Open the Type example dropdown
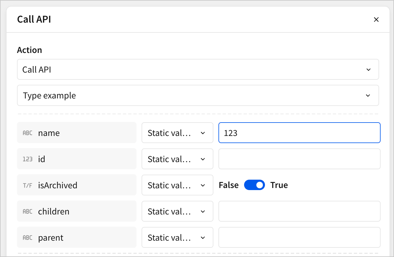Screen dimensions: 394x257 pyautogui.click(x=198, y=95)
